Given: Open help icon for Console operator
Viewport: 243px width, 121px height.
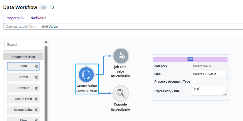Looking at the screenshot, I should point(37,88).
